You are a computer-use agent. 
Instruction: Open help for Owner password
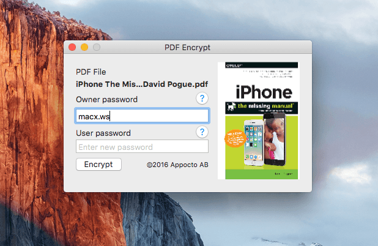(x=202, y=99)
